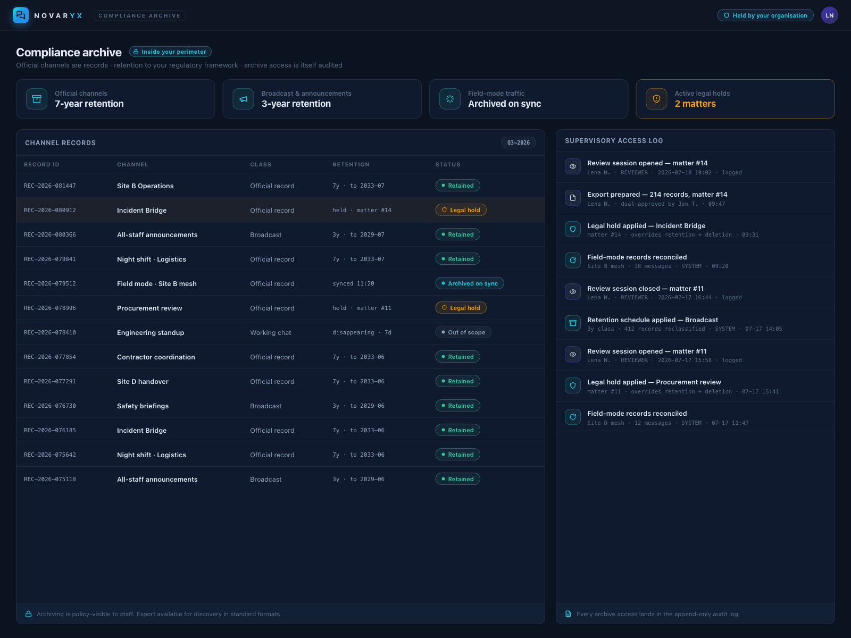The height and width of the screenshot is (638, 851).
Task: Click the eye icon for Review session opened matter #14
Action: (573, 166)
